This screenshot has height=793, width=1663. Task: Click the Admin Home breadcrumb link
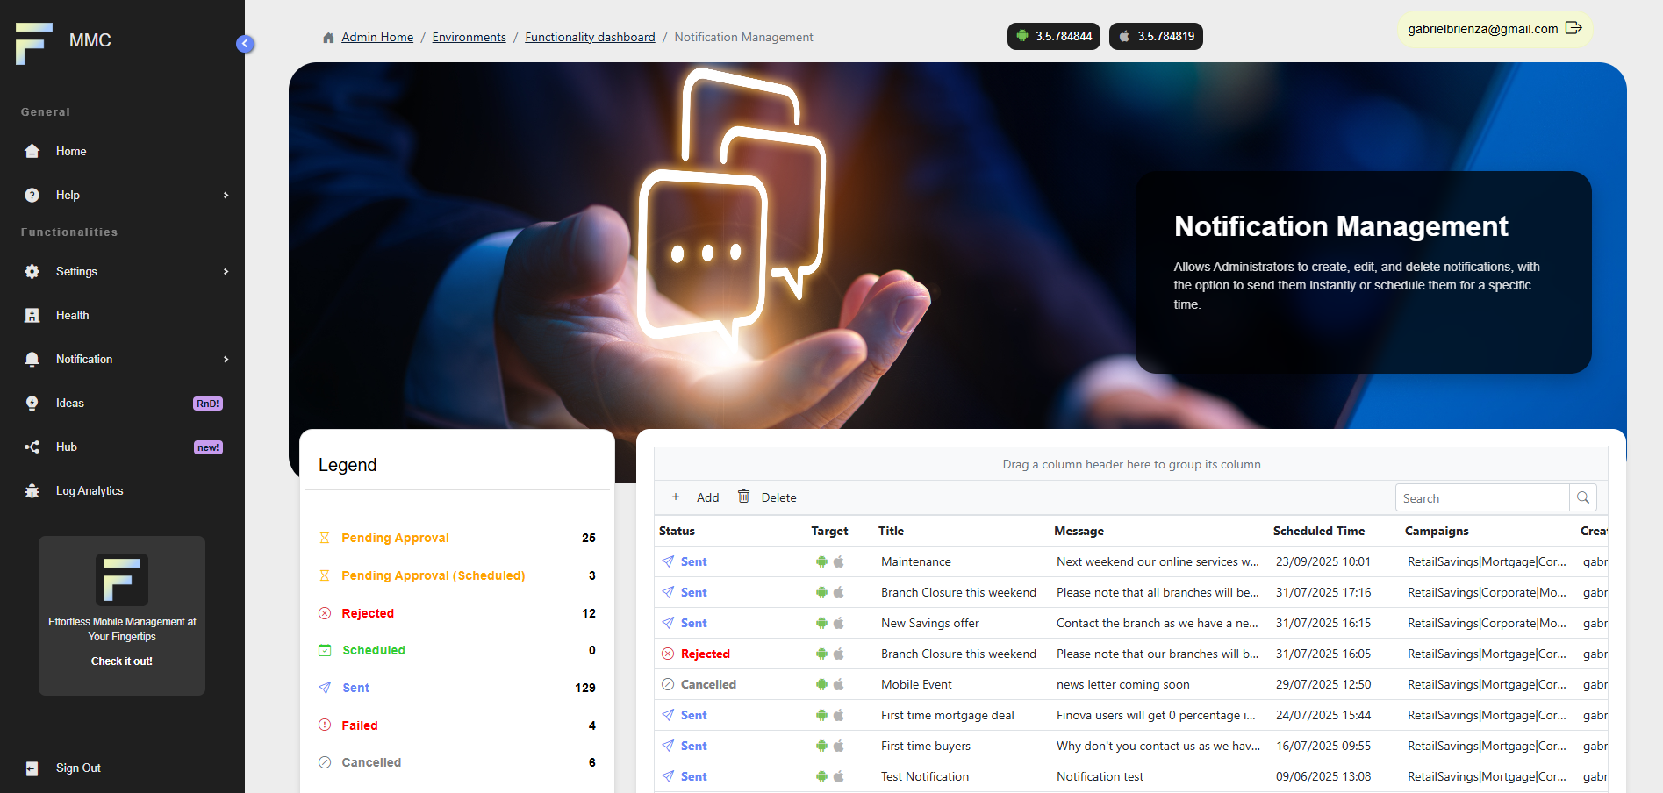tap(377, 37)
